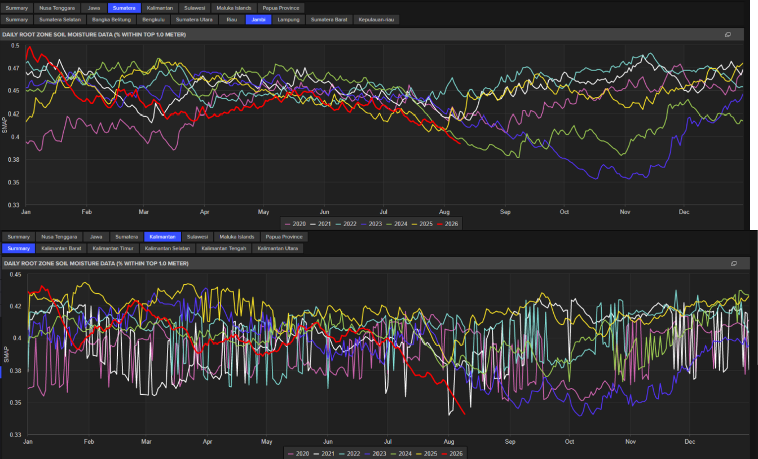The height and width of the screenshot is (459, 758).
Task: Hide 2021 series in lower chart legend
Action: coord(325,453)
